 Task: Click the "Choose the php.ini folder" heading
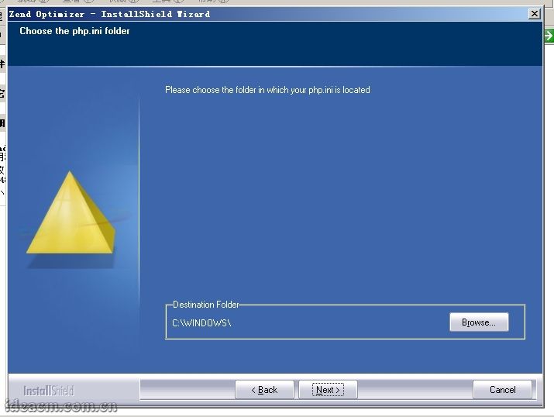tap(74, 31)
